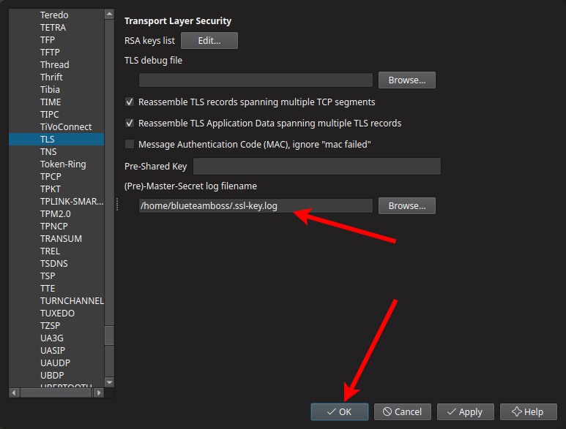
Task: Select TPM2.0 protocol in the list
Action: point(56,213)
